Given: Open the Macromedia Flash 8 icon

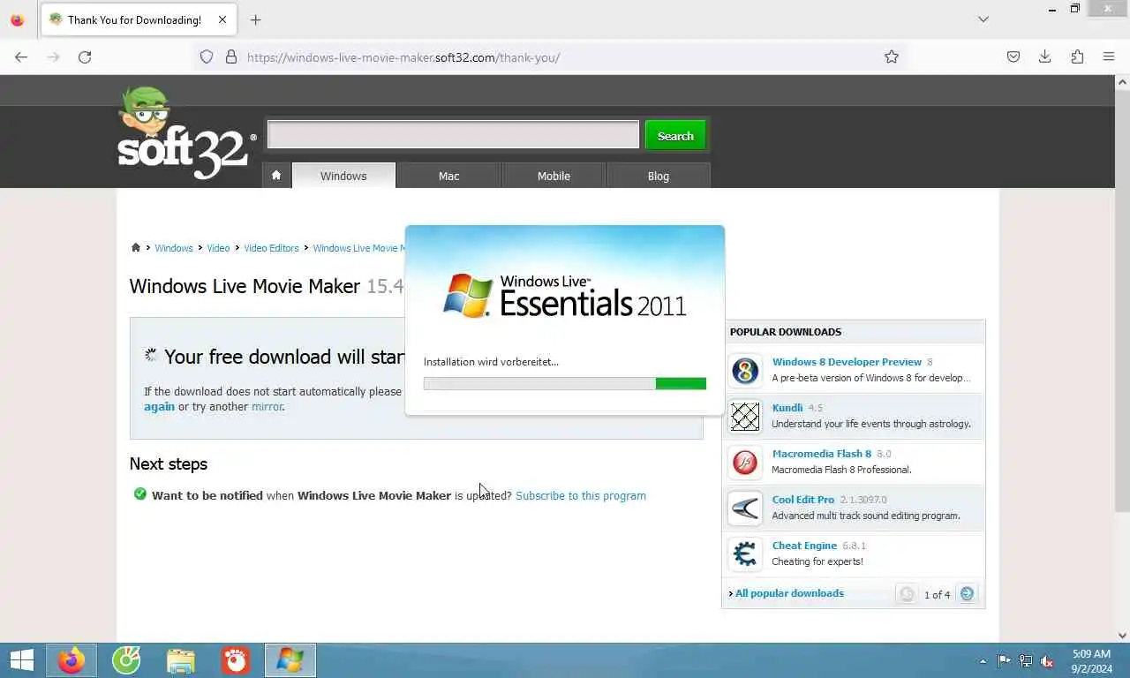Looking at the screenshot, I should (x=745, y=462).
